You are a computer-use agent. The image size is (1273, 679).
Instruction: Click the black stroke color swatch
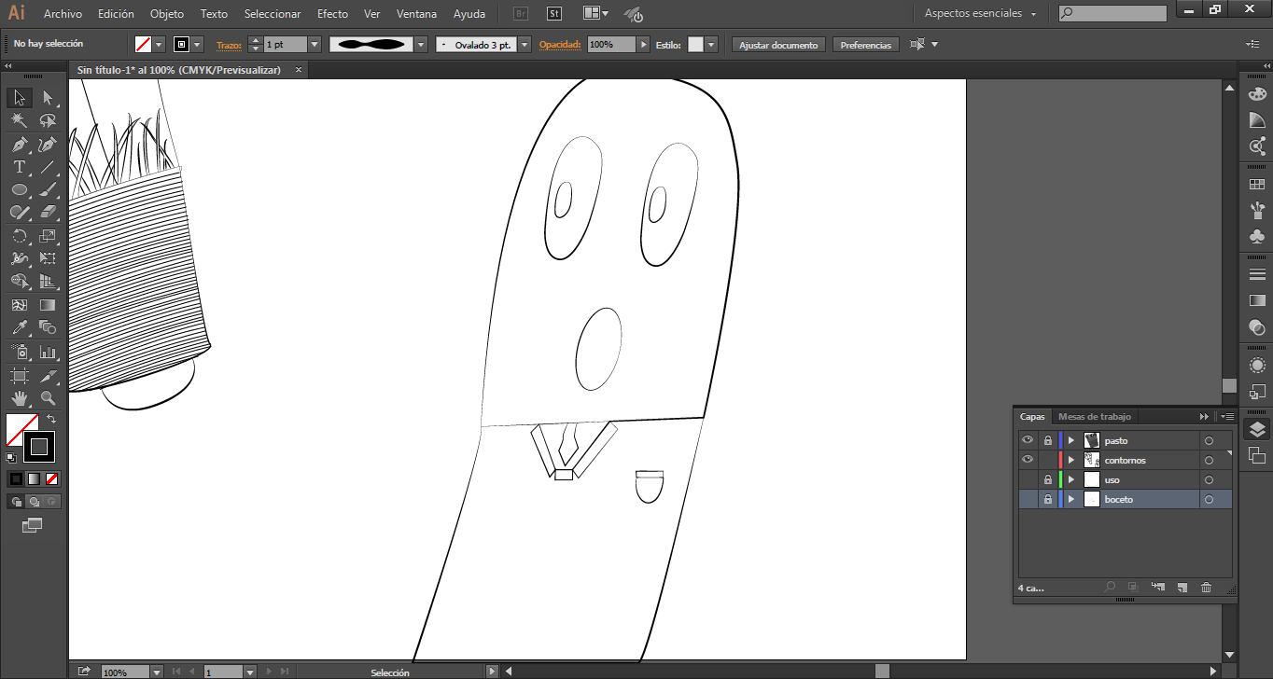click(x=39, y=447)
